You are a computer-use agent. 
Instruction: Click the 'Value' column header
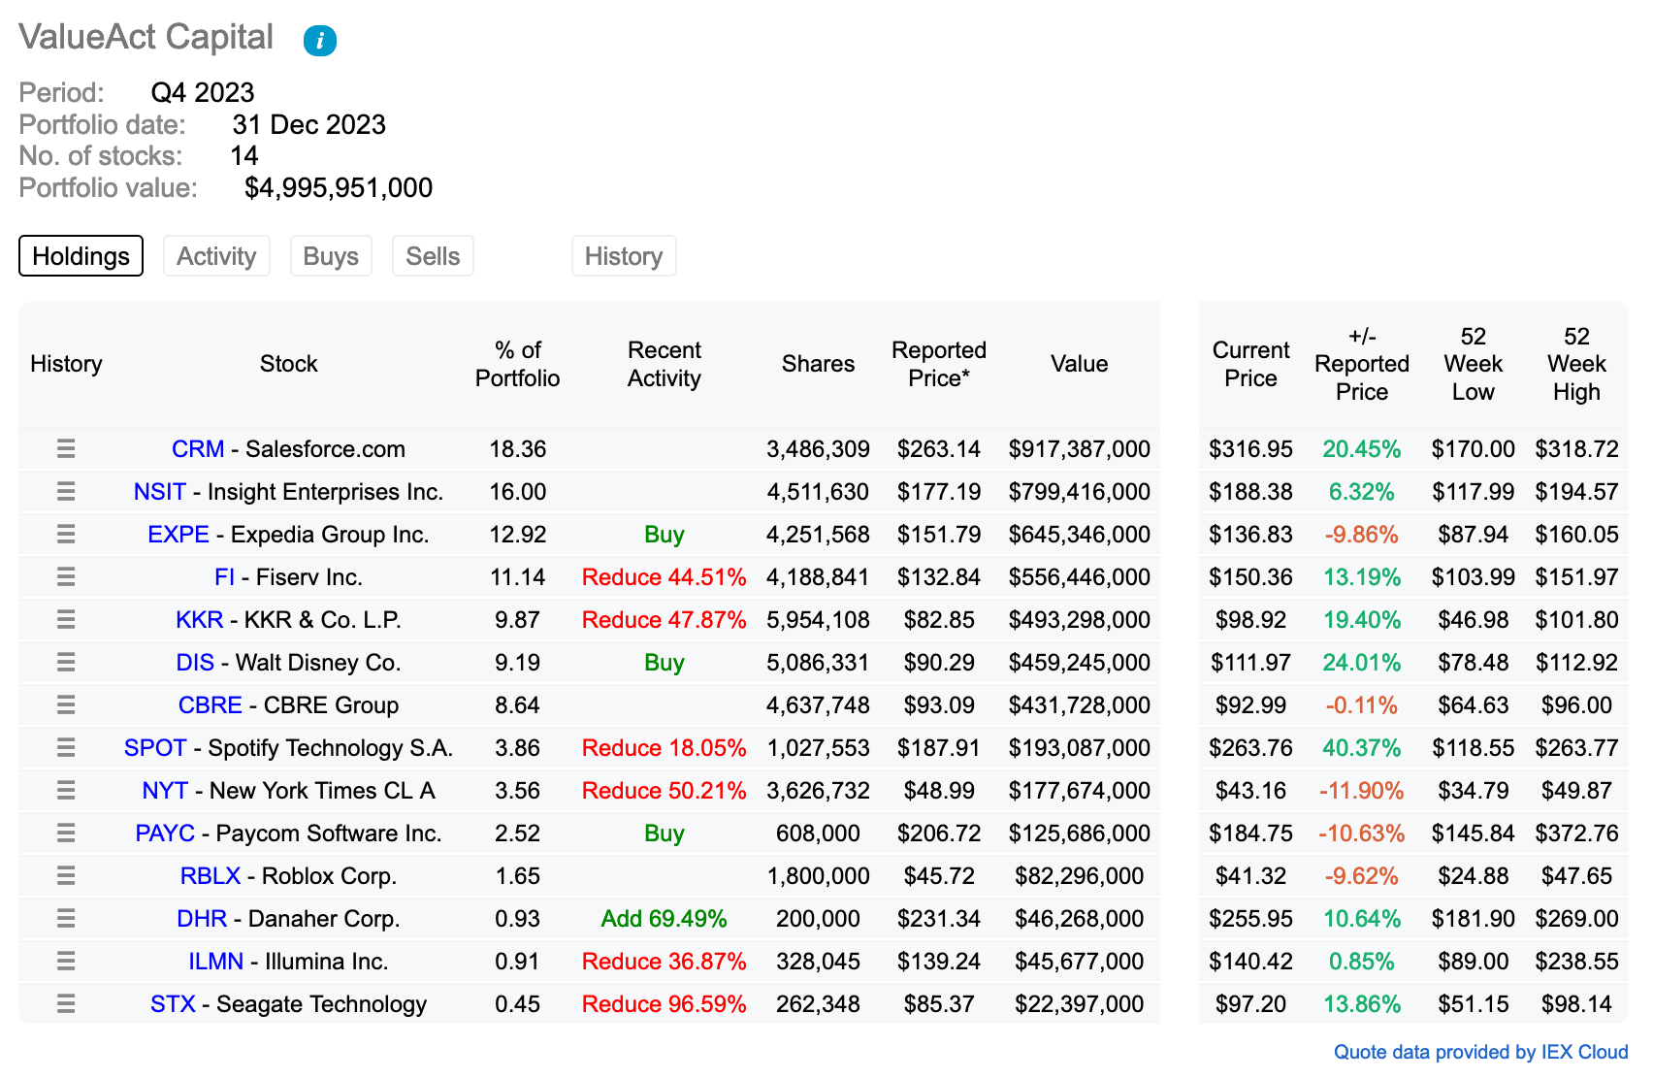[x=1080, y=364]
